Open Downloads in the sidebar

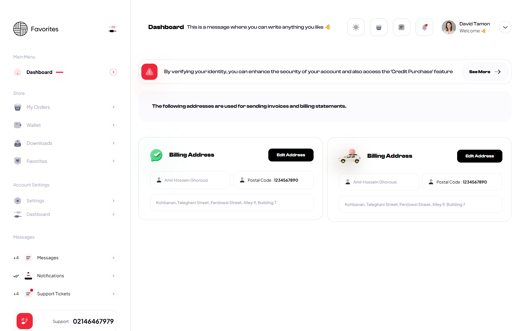tap(39, 143)
